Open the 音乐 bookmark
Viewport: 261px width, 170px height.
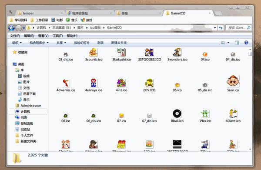(72, 20)
